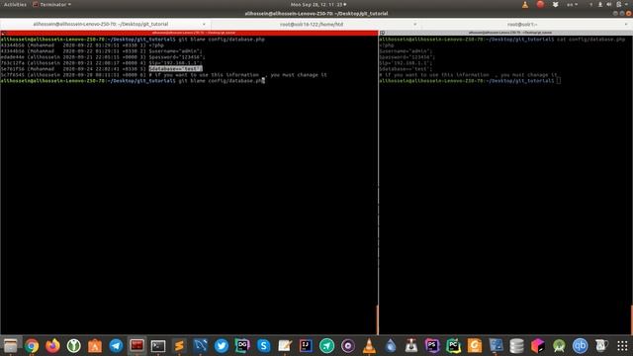Show all applications grid
Screen dimensions: 633x356
(x=622, y=346)
